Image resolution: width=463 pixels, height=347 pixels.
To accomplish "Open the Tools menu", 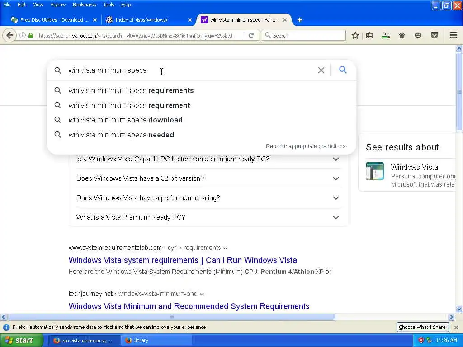I will point(109,5).
